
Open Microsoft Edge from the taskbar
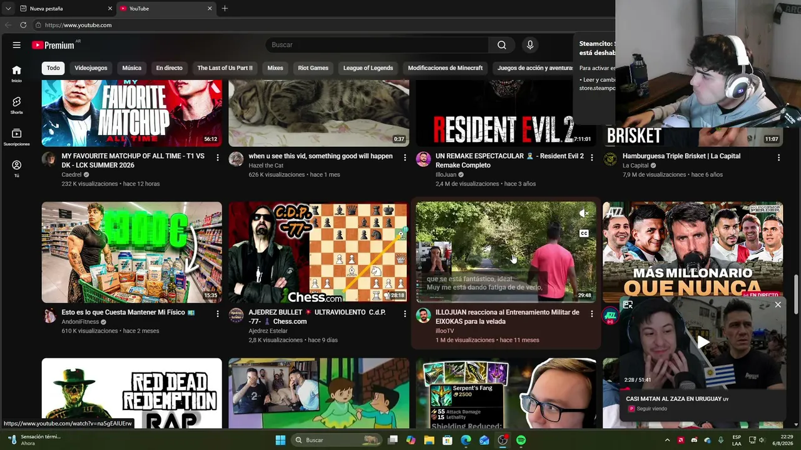(466, 440)
